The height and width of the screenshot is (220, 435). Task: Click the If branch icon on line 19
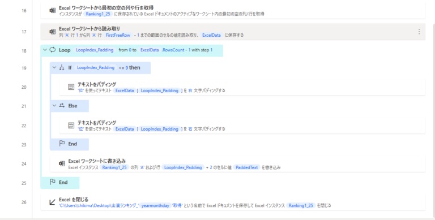click(62, 67)
